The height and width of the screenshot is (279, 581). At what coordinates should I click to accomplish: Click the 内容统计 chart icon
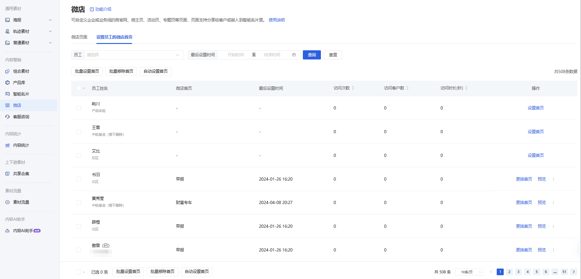coord(8,145)
